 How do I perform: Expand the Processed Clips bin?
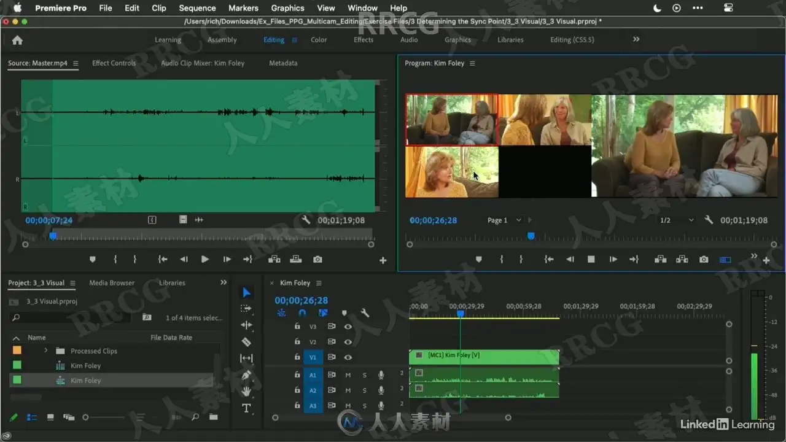click(x=45, y=351)
